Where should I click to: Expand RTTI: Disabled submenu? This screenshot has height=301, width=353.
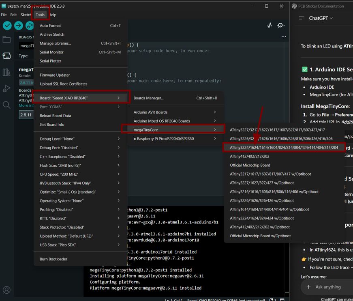80,218
